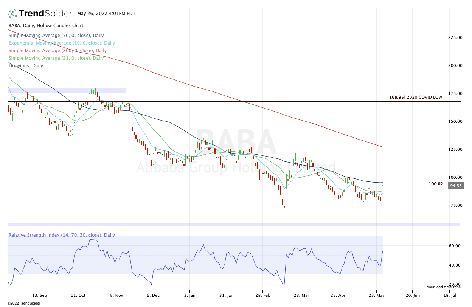Toggle the Exponential Moving Average 10 legend

62,43
